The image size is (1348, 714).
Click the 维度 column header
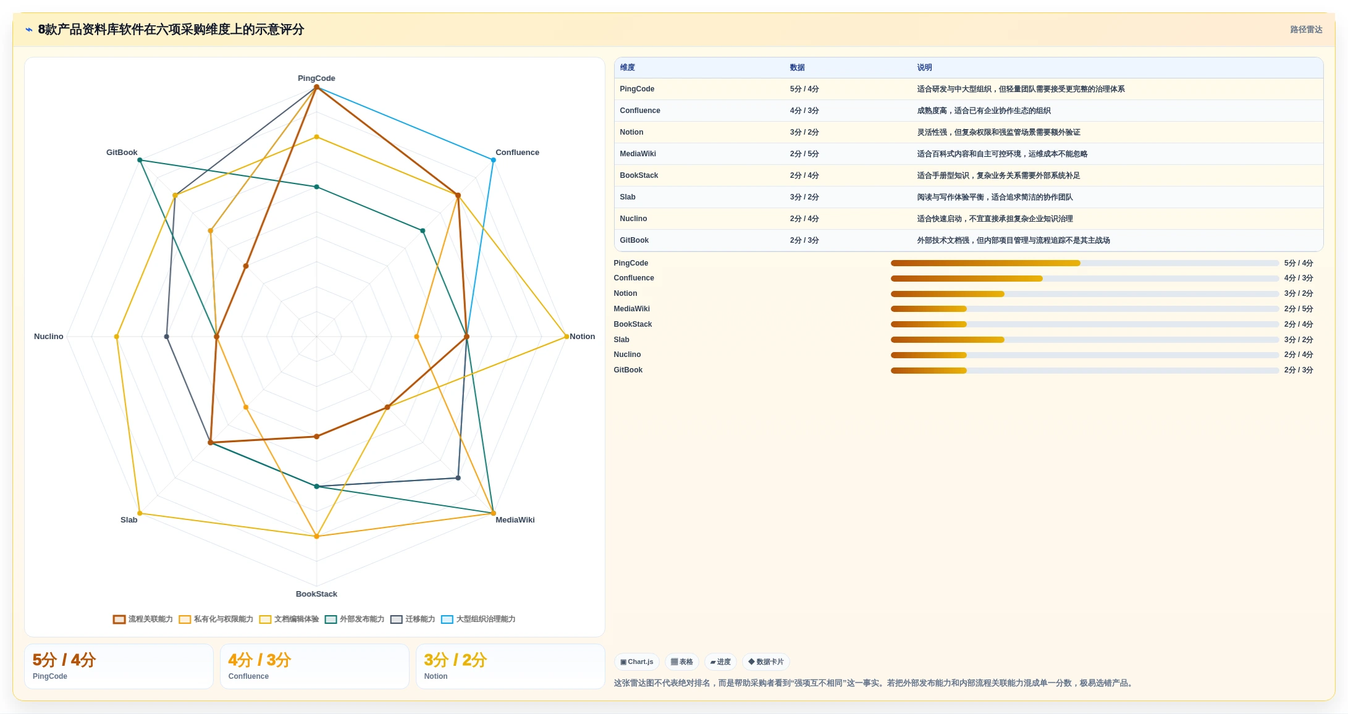tap(628, 67)
